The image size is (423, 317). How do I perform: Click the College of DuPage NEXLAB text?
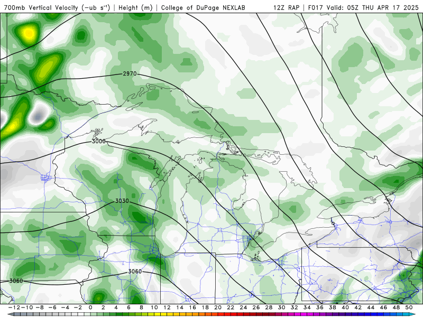tap(203, 8)
